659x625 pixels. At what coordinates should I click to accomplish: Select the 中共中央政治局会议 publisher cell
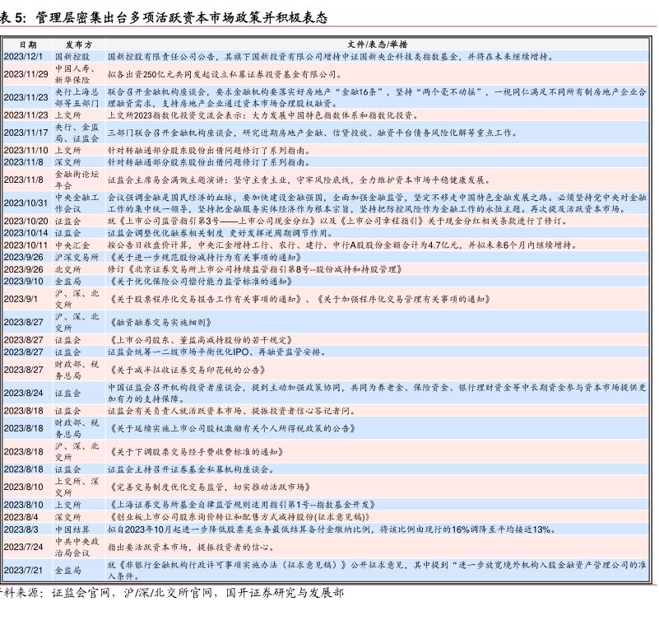78,547
